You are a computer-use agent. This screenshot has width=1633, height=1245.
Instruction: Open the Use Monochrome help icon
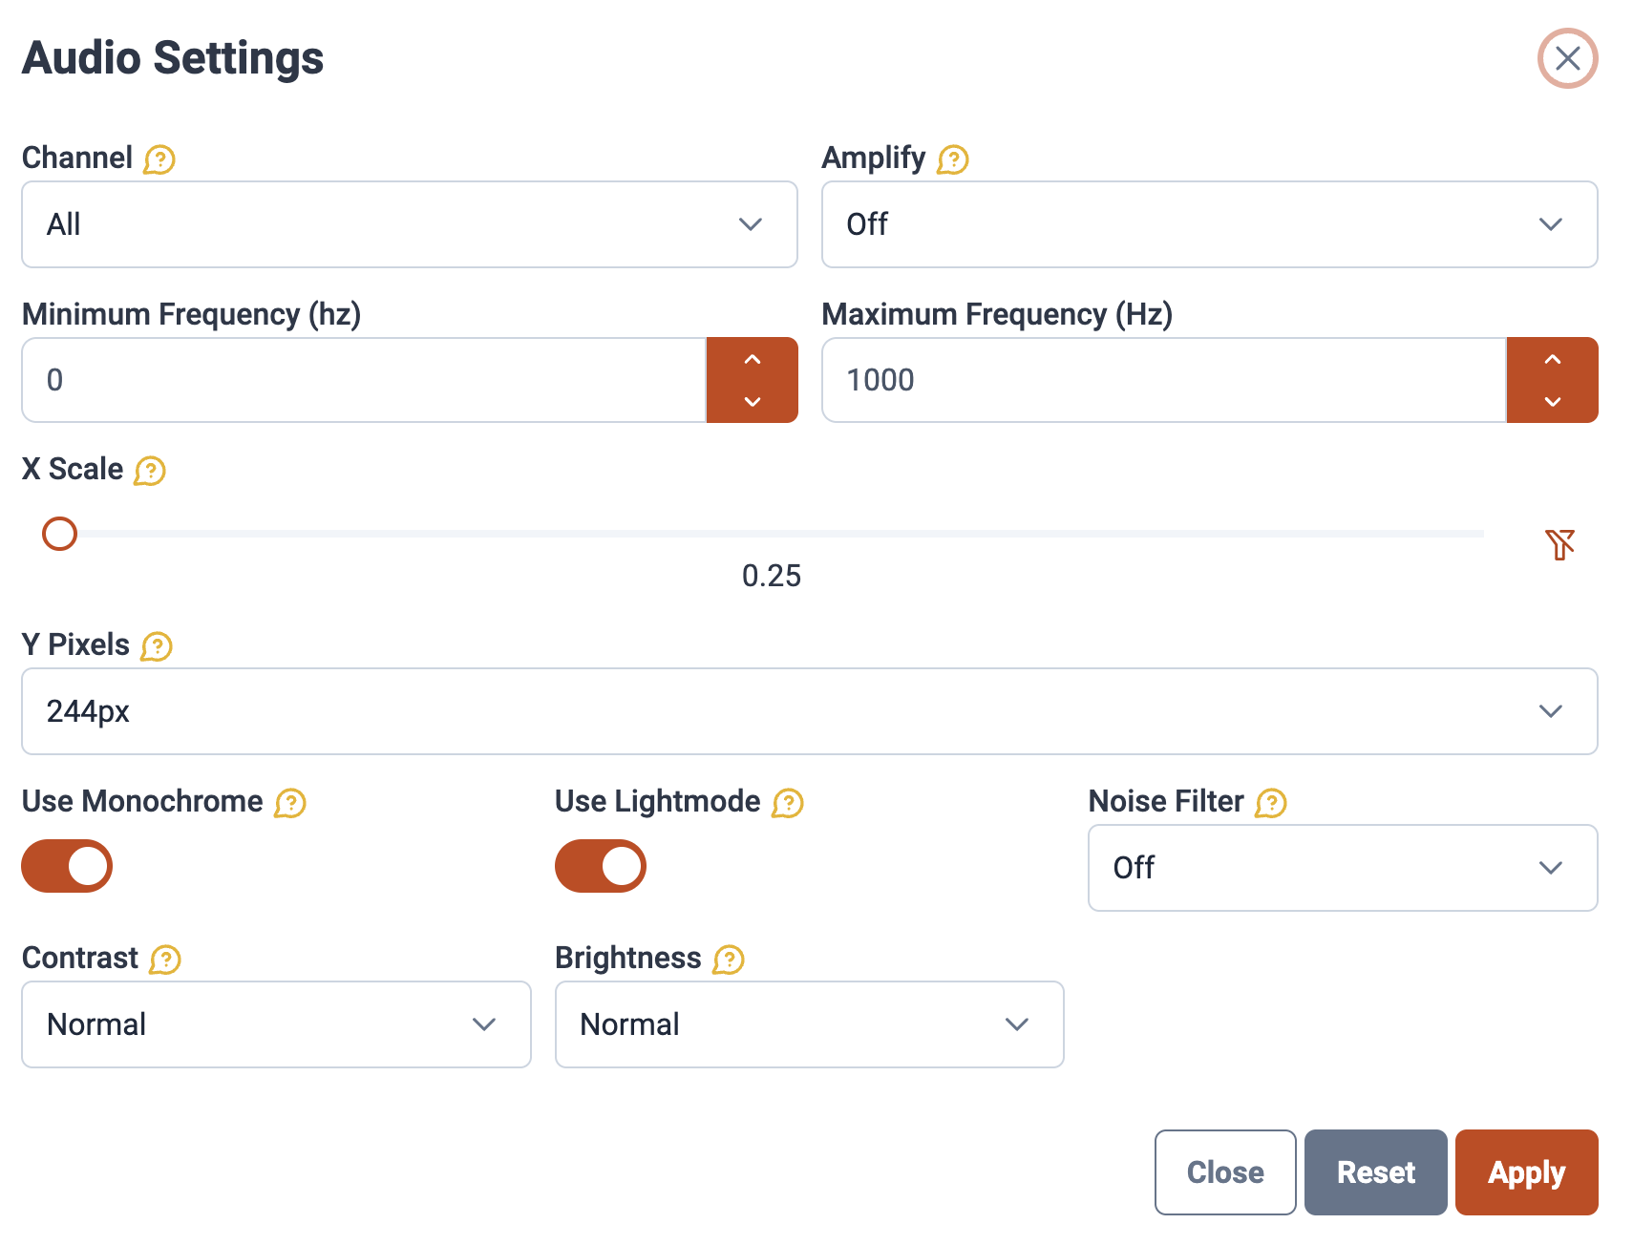(x=289, y=803)
